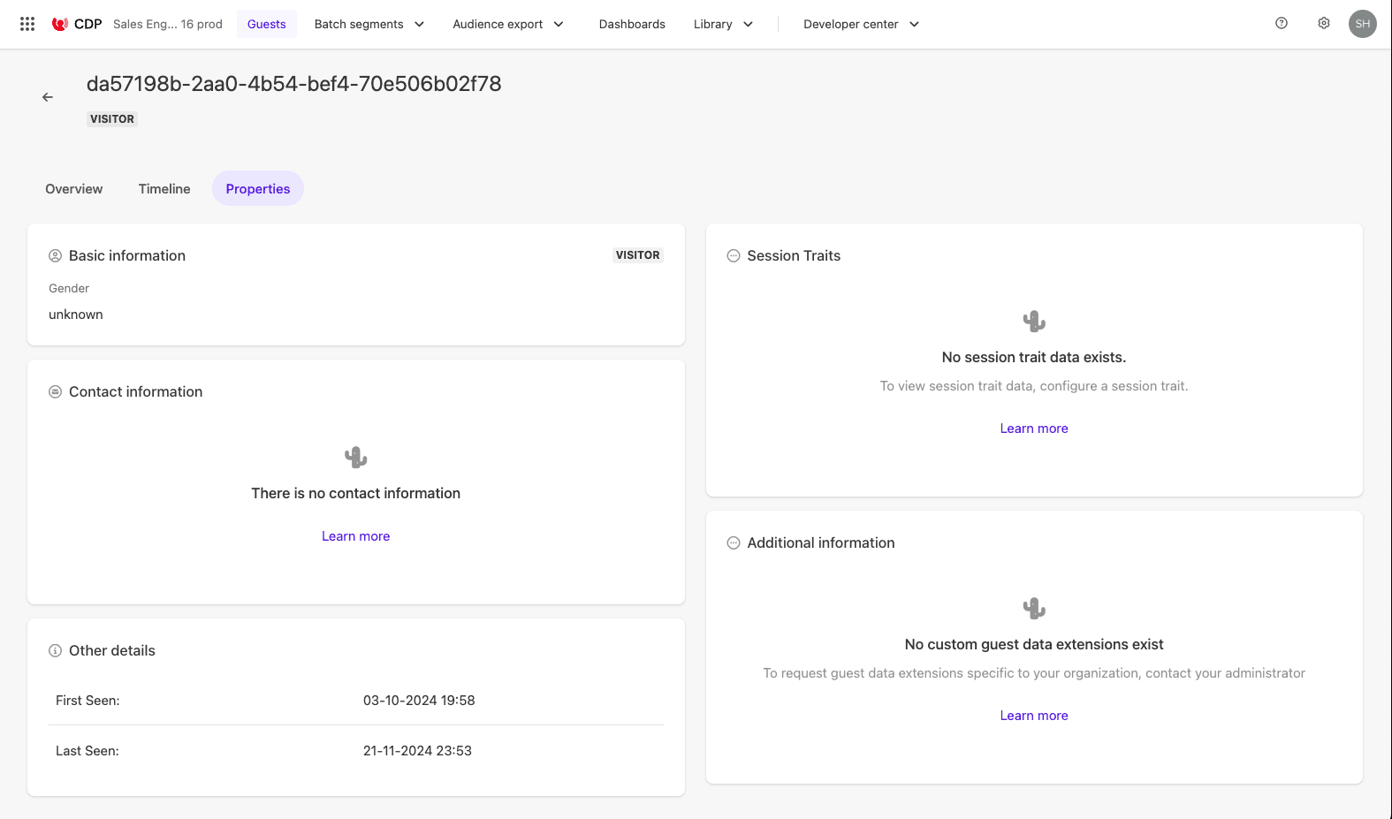Screen dimensions: 1392x819
Task: Click Learn more under Session Traits
Action: 1034,428
